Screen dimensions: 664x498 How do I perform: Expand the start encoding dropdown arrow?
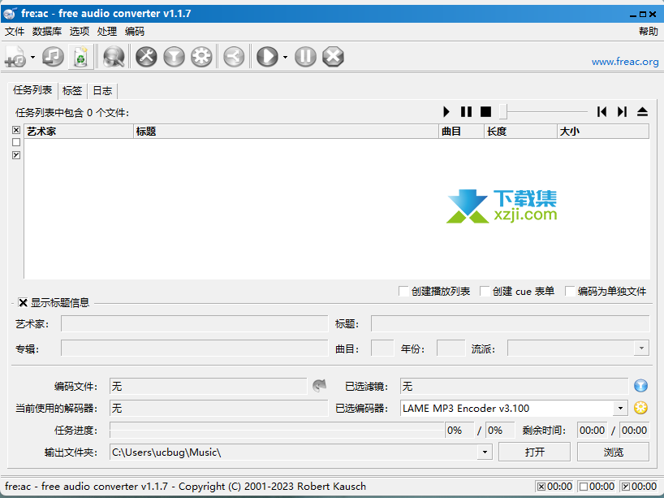(285, 57)
